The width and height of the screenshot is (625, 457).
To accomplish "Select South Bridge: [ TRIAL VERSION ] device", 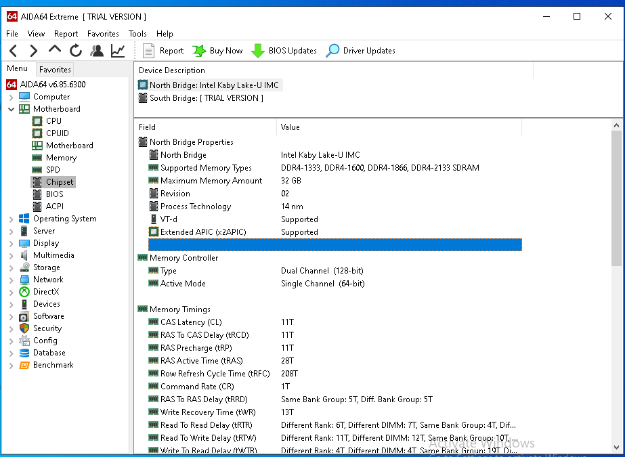I will (201, 98).
